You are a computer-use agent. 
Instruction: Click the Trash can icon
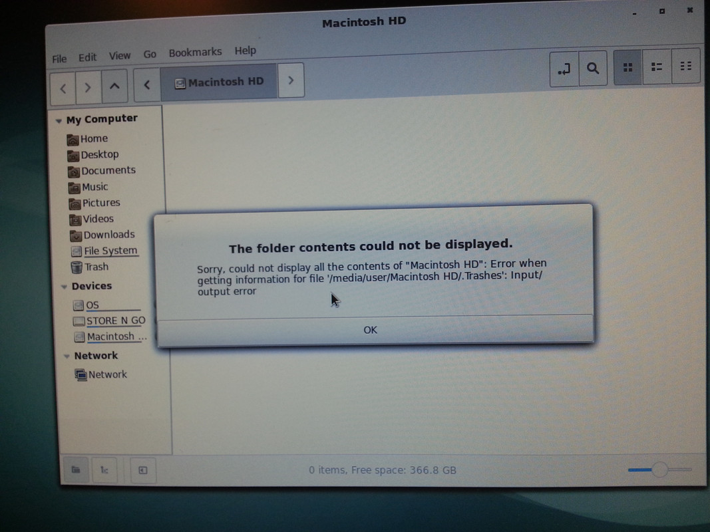77,267
